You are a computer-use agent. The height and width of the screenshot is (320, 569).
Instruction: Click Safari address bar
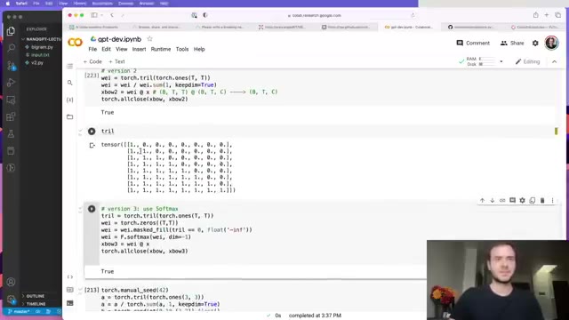[x=314, y=15]
